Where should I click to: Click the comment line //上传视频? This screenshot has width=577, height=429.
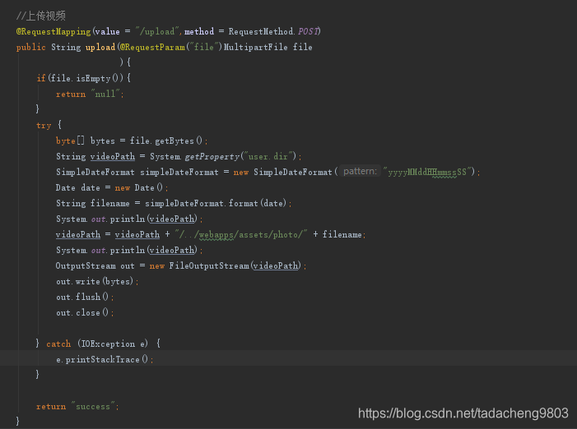41,16
